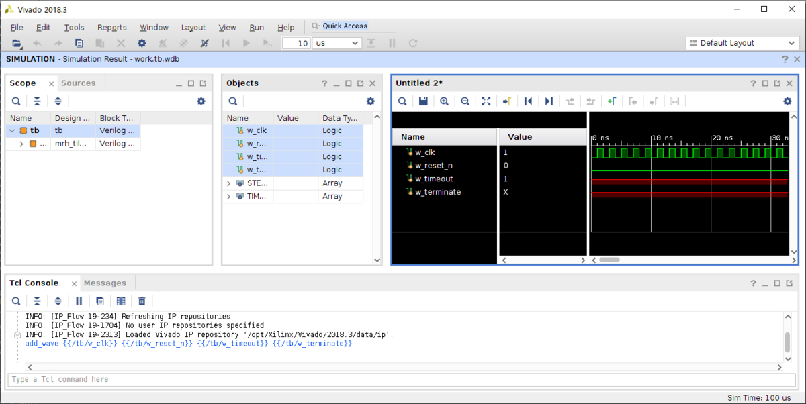806x404 pixels.
Task: Collapse all in the Scope panel
Action: click(37, 101)
